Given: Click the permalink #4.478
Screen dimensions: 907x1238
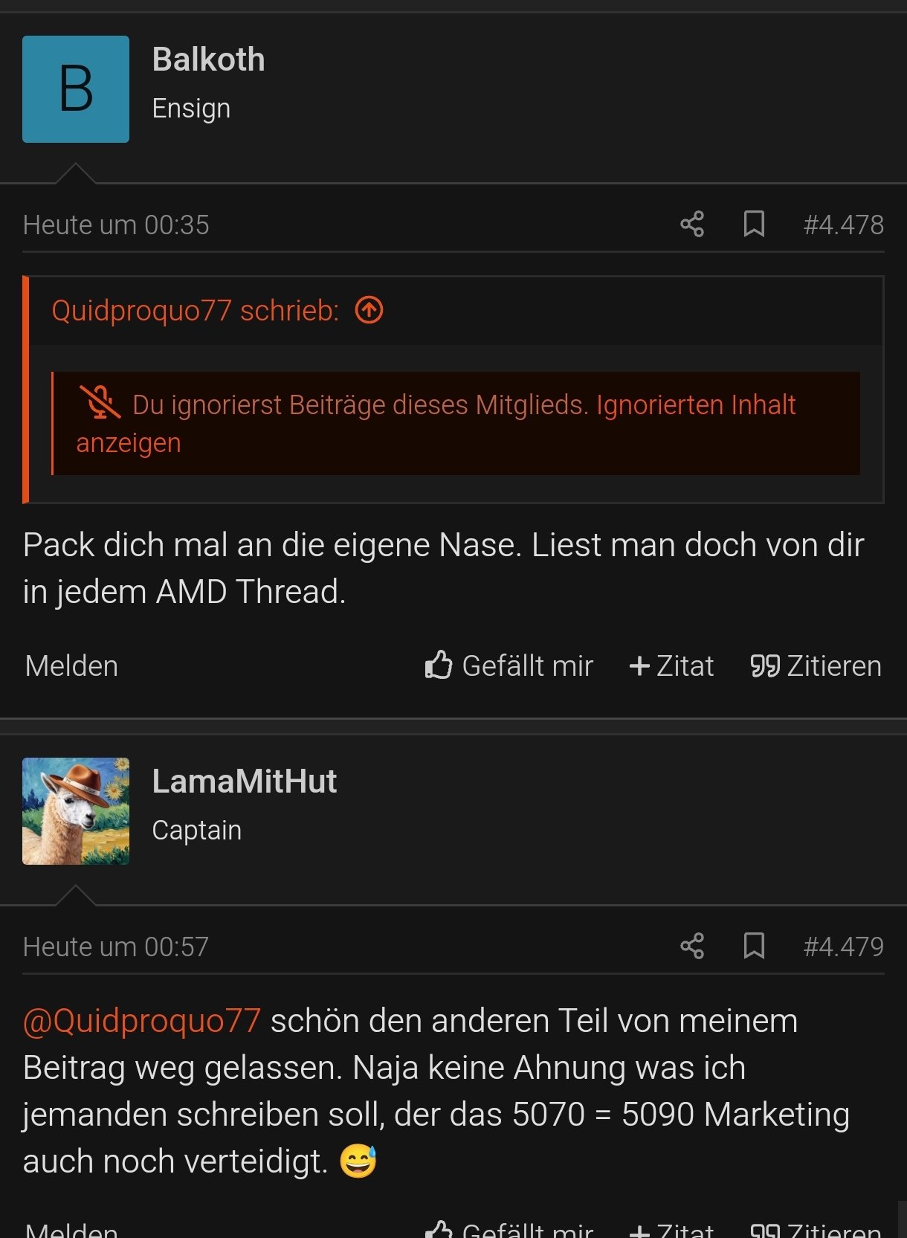Looking at the screenshot, I should 843,224.
